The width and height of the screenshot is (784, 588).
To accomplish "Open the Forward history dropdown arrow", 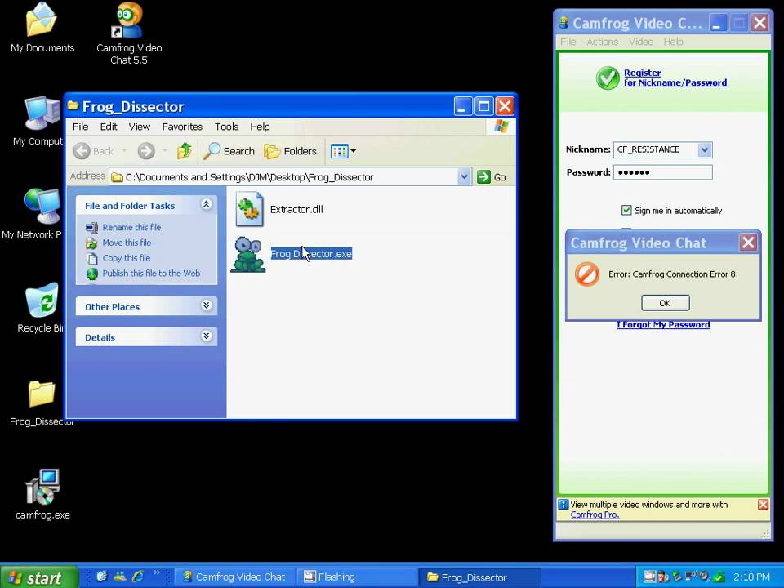I will [x=164, y=150].
